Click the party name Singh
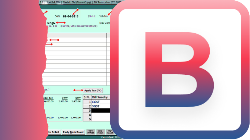The image size is (250, 140). [x=51, y=23]
